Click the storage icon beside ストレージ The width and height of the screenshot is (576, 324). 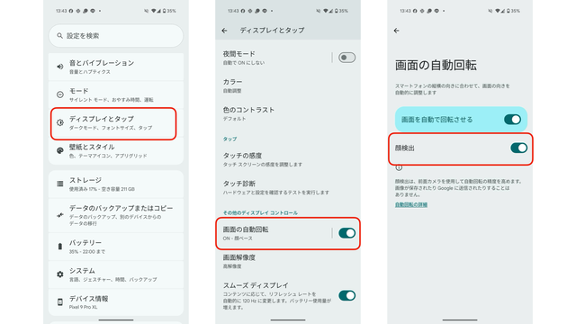point(60,184)
